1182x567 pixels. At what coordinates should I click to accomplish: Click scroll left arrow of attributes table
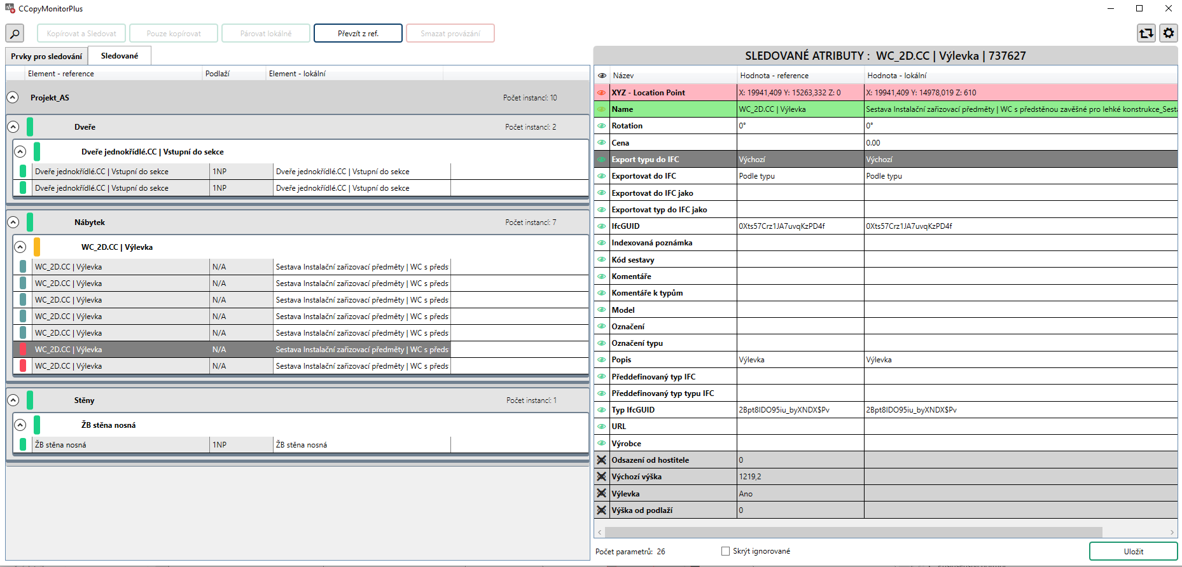pos(599,532)
